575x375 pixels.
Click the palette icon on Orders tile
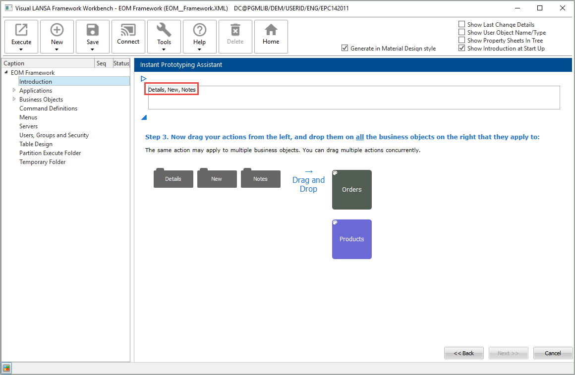(x=335, y=173)
